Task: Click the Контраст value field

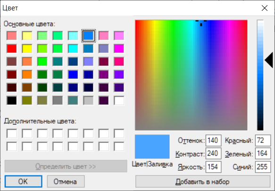Action: point(213,153)
